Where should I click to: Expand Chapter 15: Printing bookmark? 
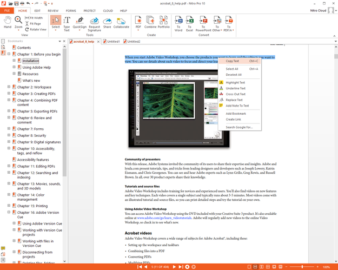click(9, 206)
